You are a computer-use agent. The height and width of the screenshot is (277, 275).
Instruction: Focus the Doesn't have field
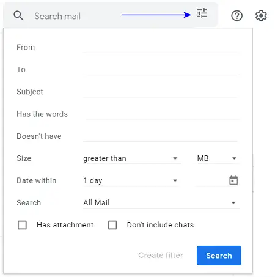point(160,136)
